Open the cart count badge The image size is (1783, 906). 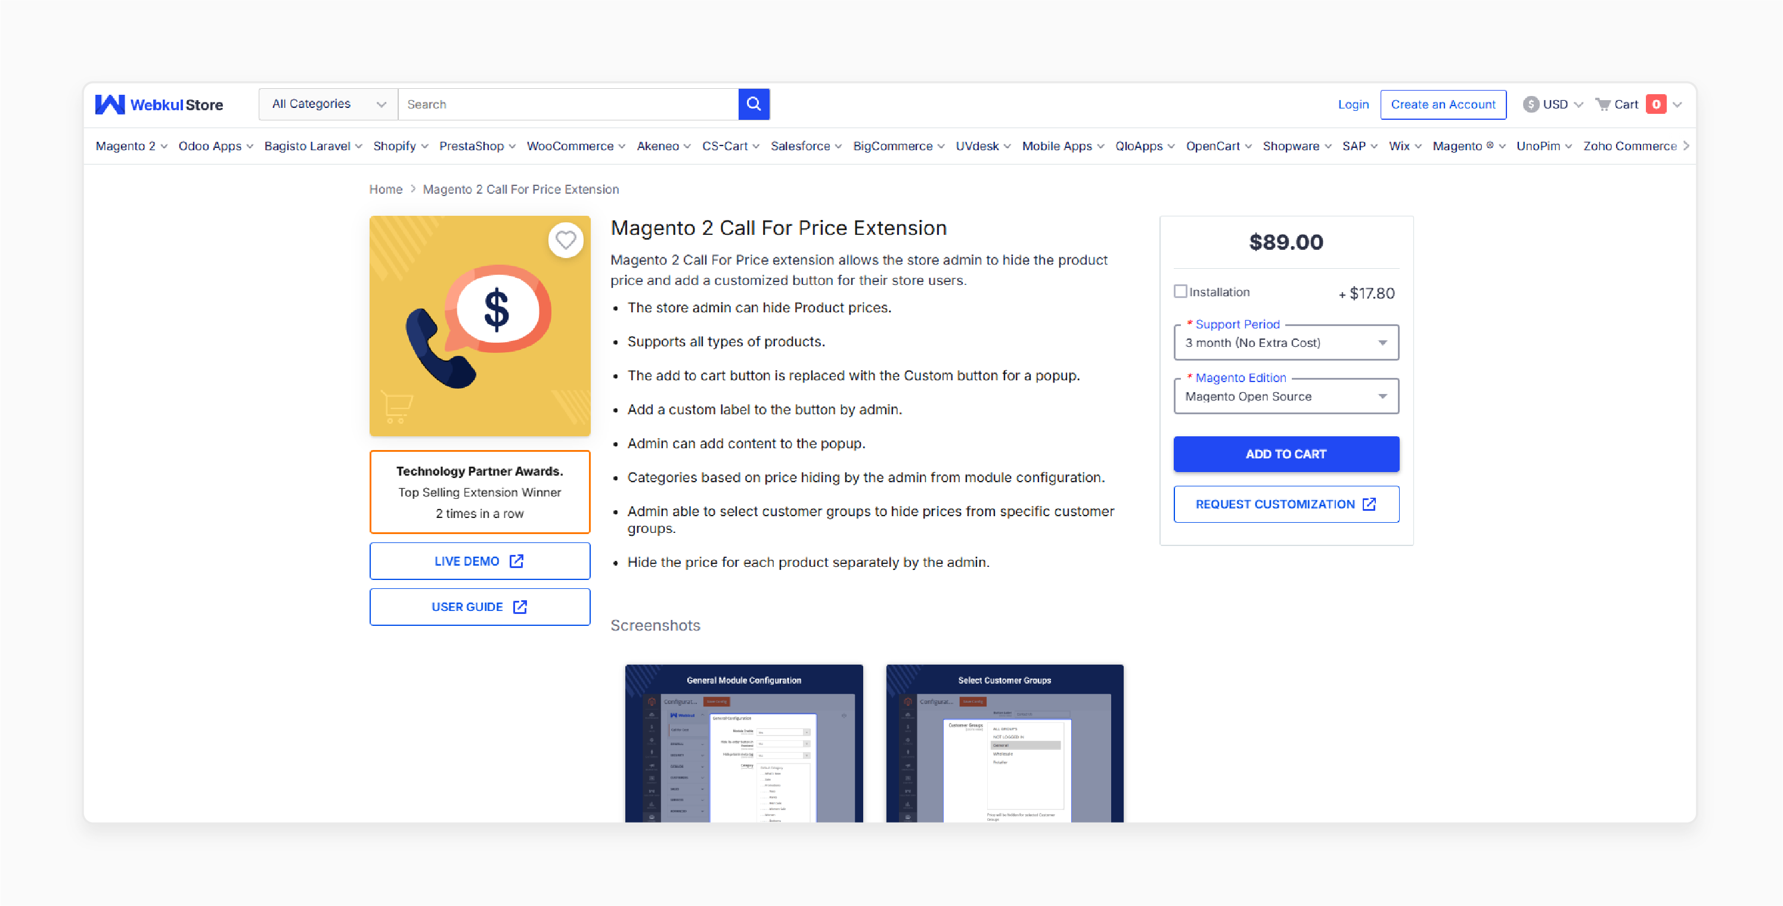pyautogui.click(x=1655, y=104)
